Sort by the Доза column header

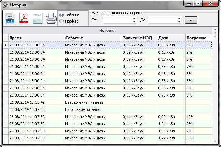(171, 38)
